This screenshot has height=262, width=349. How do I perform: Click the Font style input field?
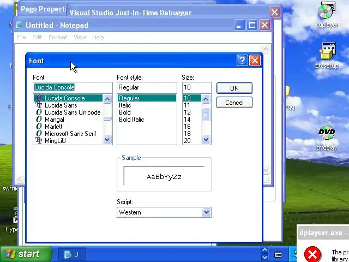(147, 87)
